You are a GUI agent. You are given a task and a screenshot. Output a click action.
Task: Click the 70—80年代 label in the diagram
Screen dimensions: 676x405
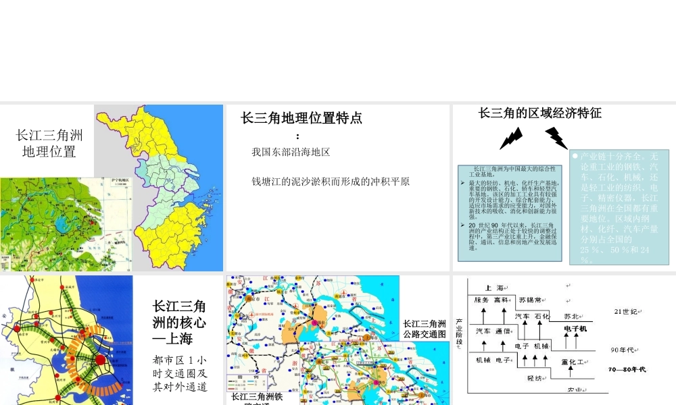pos(627,369)
